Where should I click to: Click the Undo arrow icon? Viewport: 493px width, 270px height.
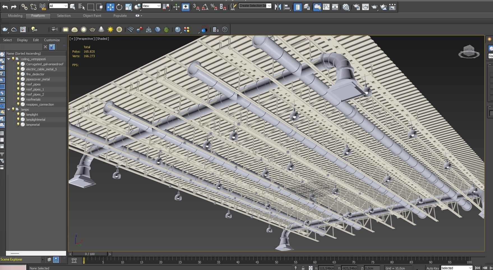tap(5, 7)
